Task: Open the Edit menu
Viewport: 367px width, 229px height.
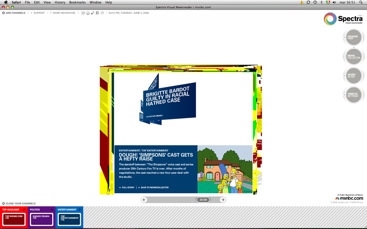Action: coord(37,2)
